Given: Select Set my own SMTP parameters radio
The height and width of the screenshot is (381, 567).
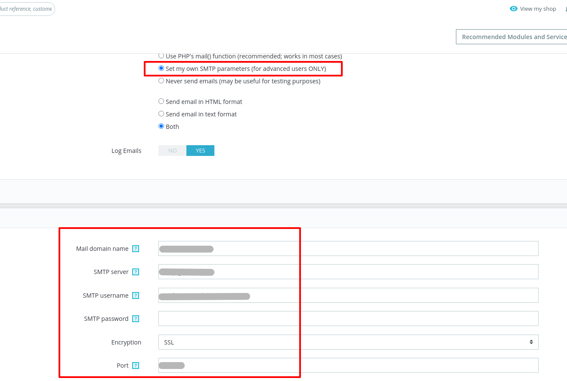Looking at the screenshot, I should pyautogui.click(x=161, y=68).
